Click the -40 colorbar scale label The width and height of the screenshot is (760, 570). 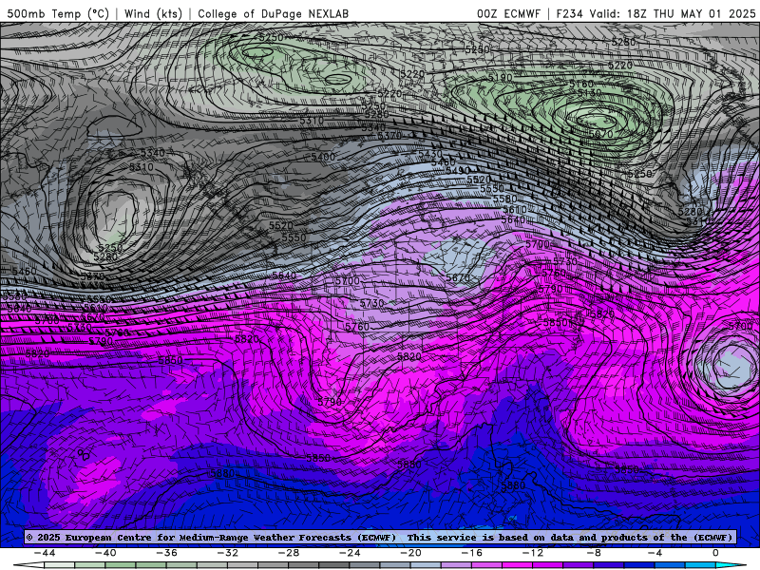(x=105, y=553)
